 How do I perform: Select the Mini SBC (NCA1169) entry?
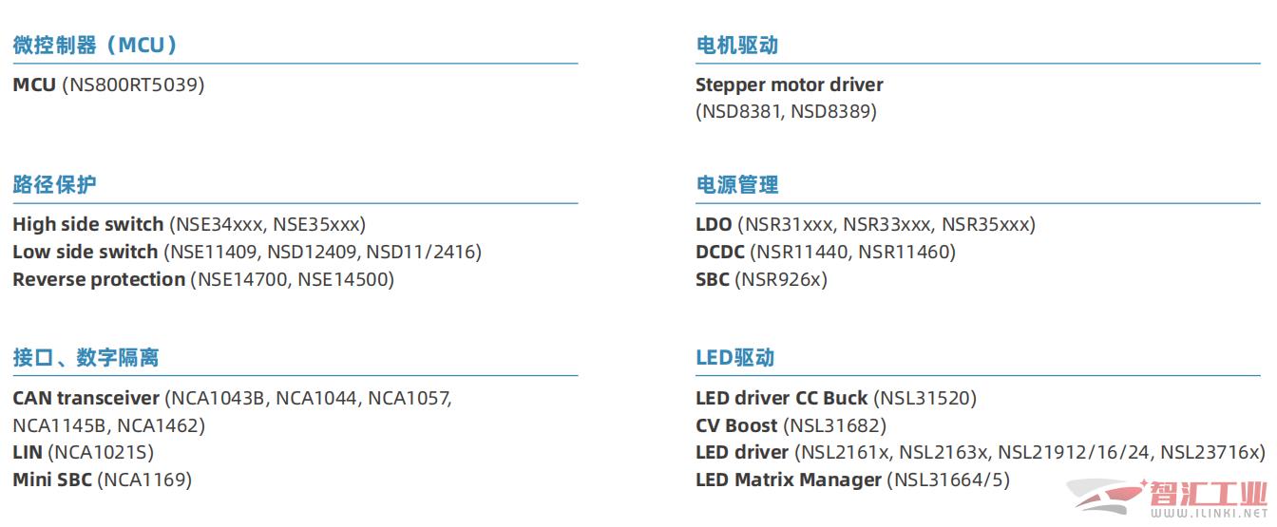[x=102, y=480]
